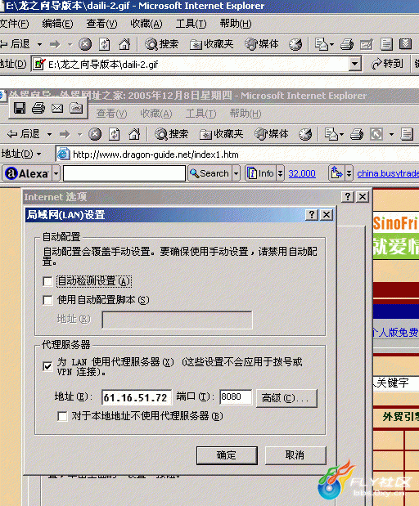This screenshot has width=419, height=506.
Task: Enable the 使用自动配置脚本 checkbox
Action: pos(47,301)
